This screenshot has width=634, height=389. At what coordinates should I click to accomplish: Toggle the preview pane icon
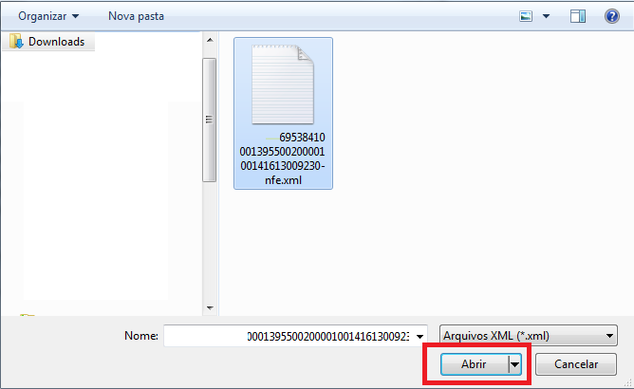click(578, 16)
